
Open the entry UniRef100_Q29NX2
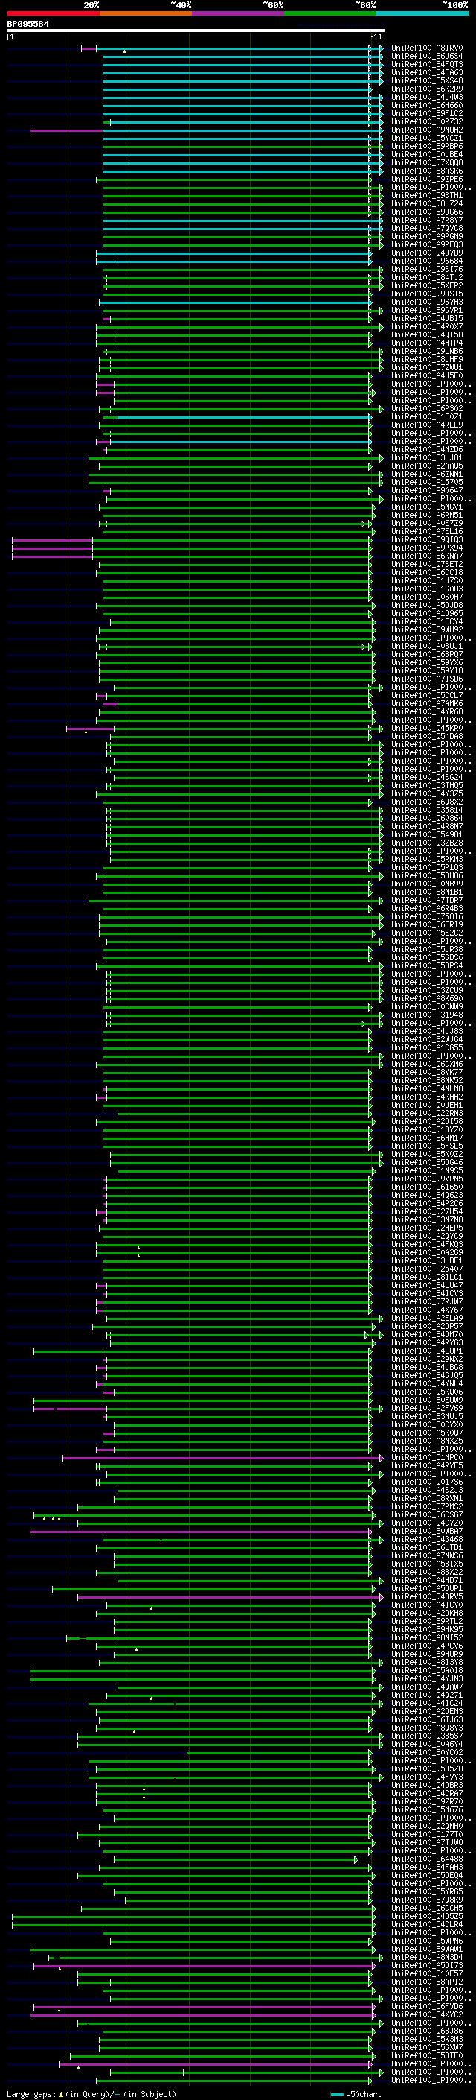pos(426,1359)
